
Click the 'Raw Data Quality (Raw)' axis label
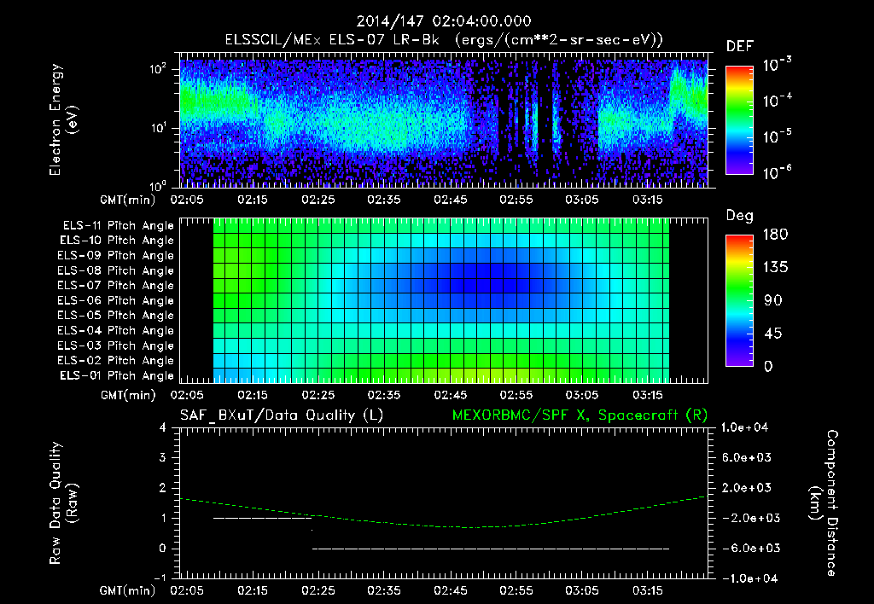63,503
